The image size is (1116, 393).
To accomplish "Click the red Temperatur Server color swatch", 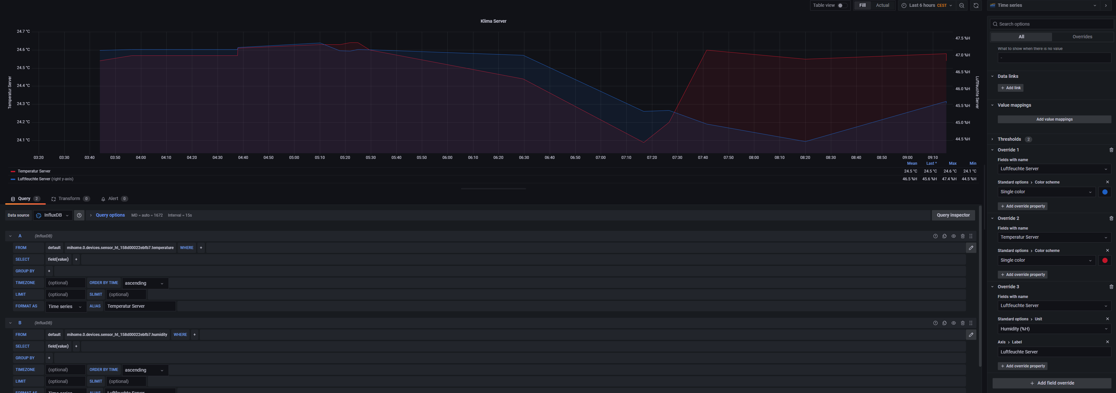I will pos(1104,261).
